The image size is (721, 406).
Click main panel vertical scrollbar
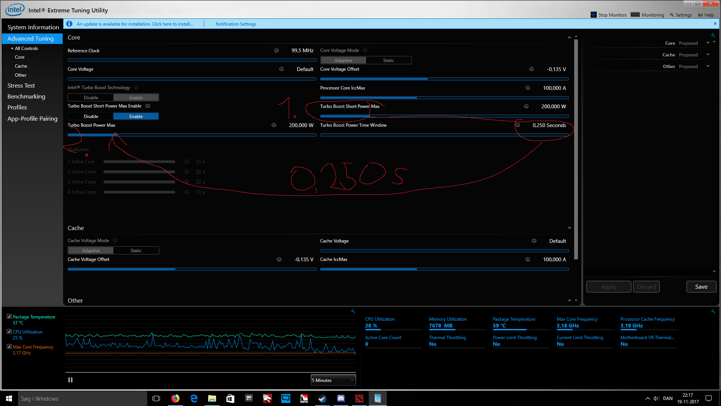(576, 149)
